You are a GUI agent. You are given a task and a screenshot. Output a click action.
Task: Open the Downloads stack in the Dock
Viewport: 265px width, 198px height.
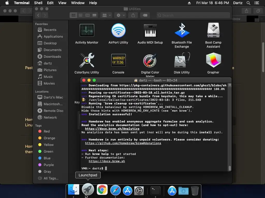click(x=183, y=191)
